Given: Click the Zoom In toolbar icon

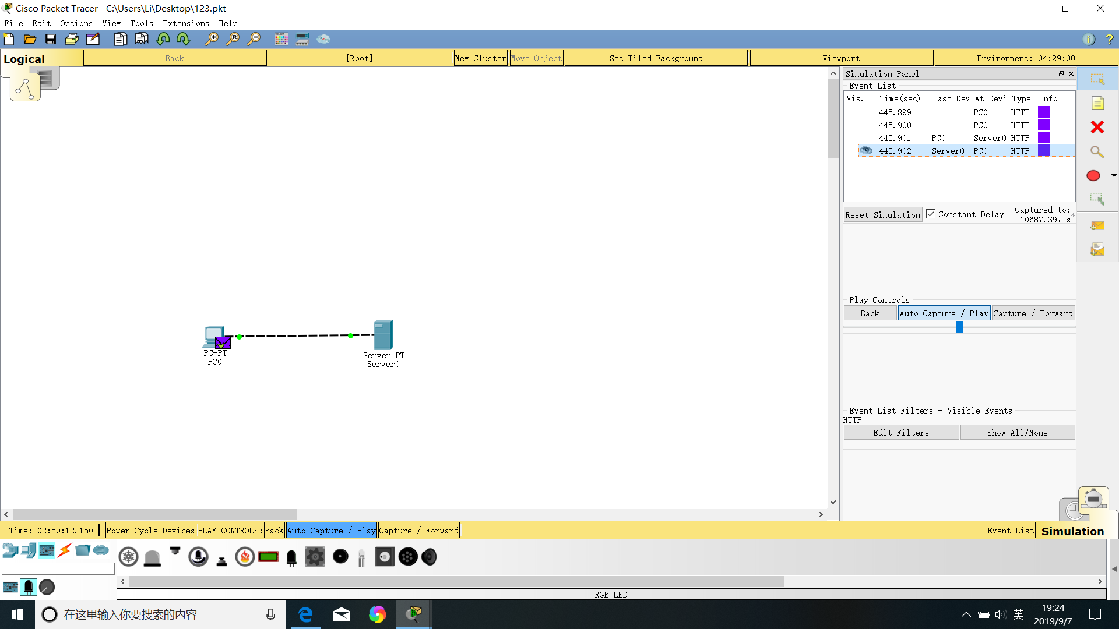Looking at the screenshot, I should 212,39.
